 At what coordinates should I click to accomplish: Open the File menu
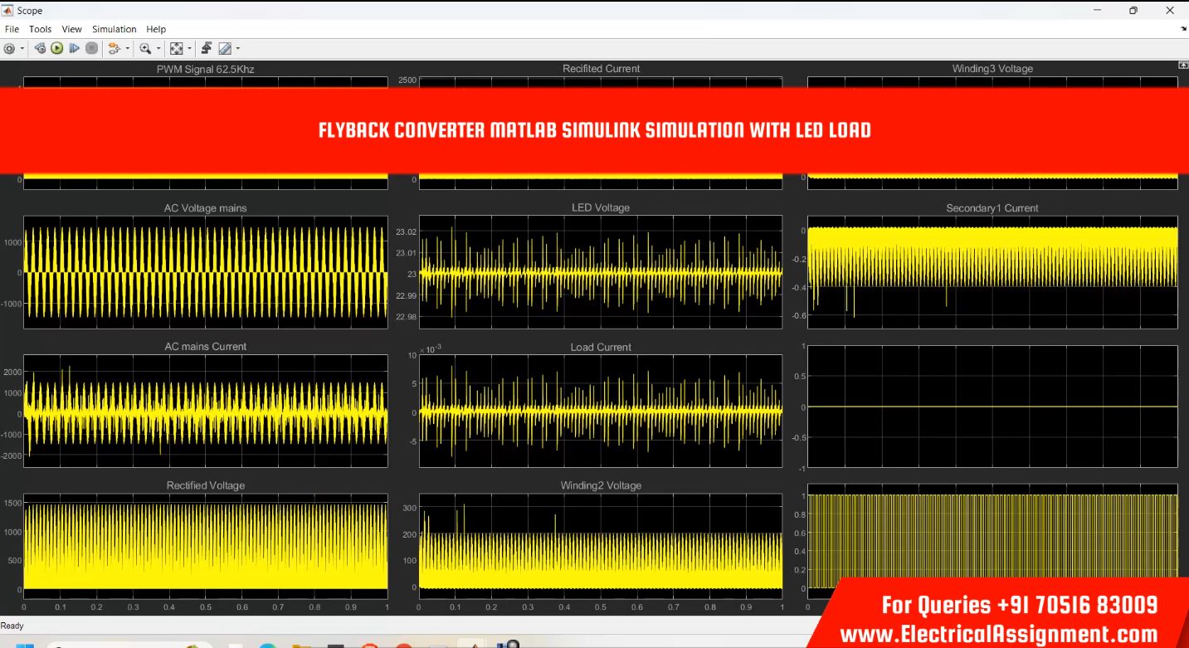point(12,29)
